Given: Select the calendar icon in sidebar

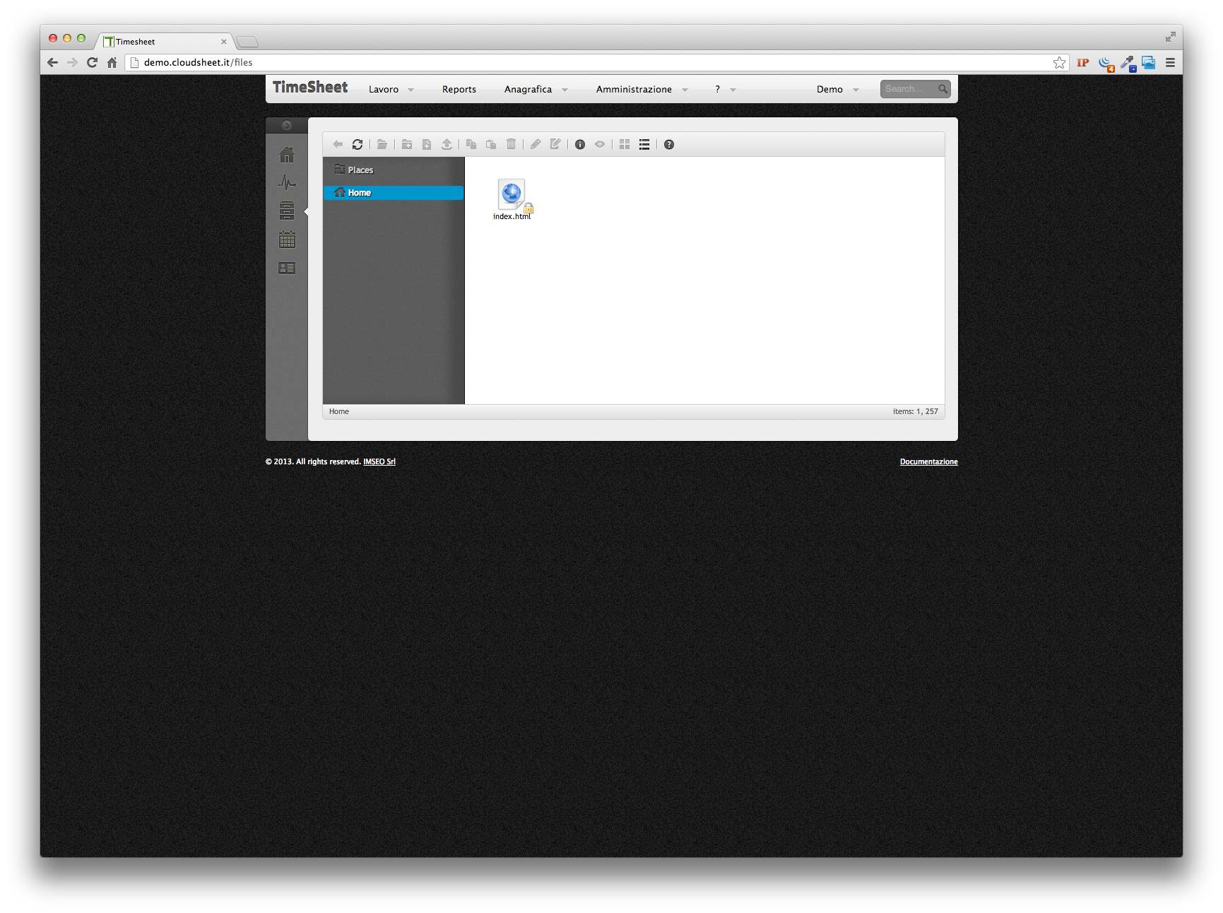Looking at the screenshot, I should point(287,240).
